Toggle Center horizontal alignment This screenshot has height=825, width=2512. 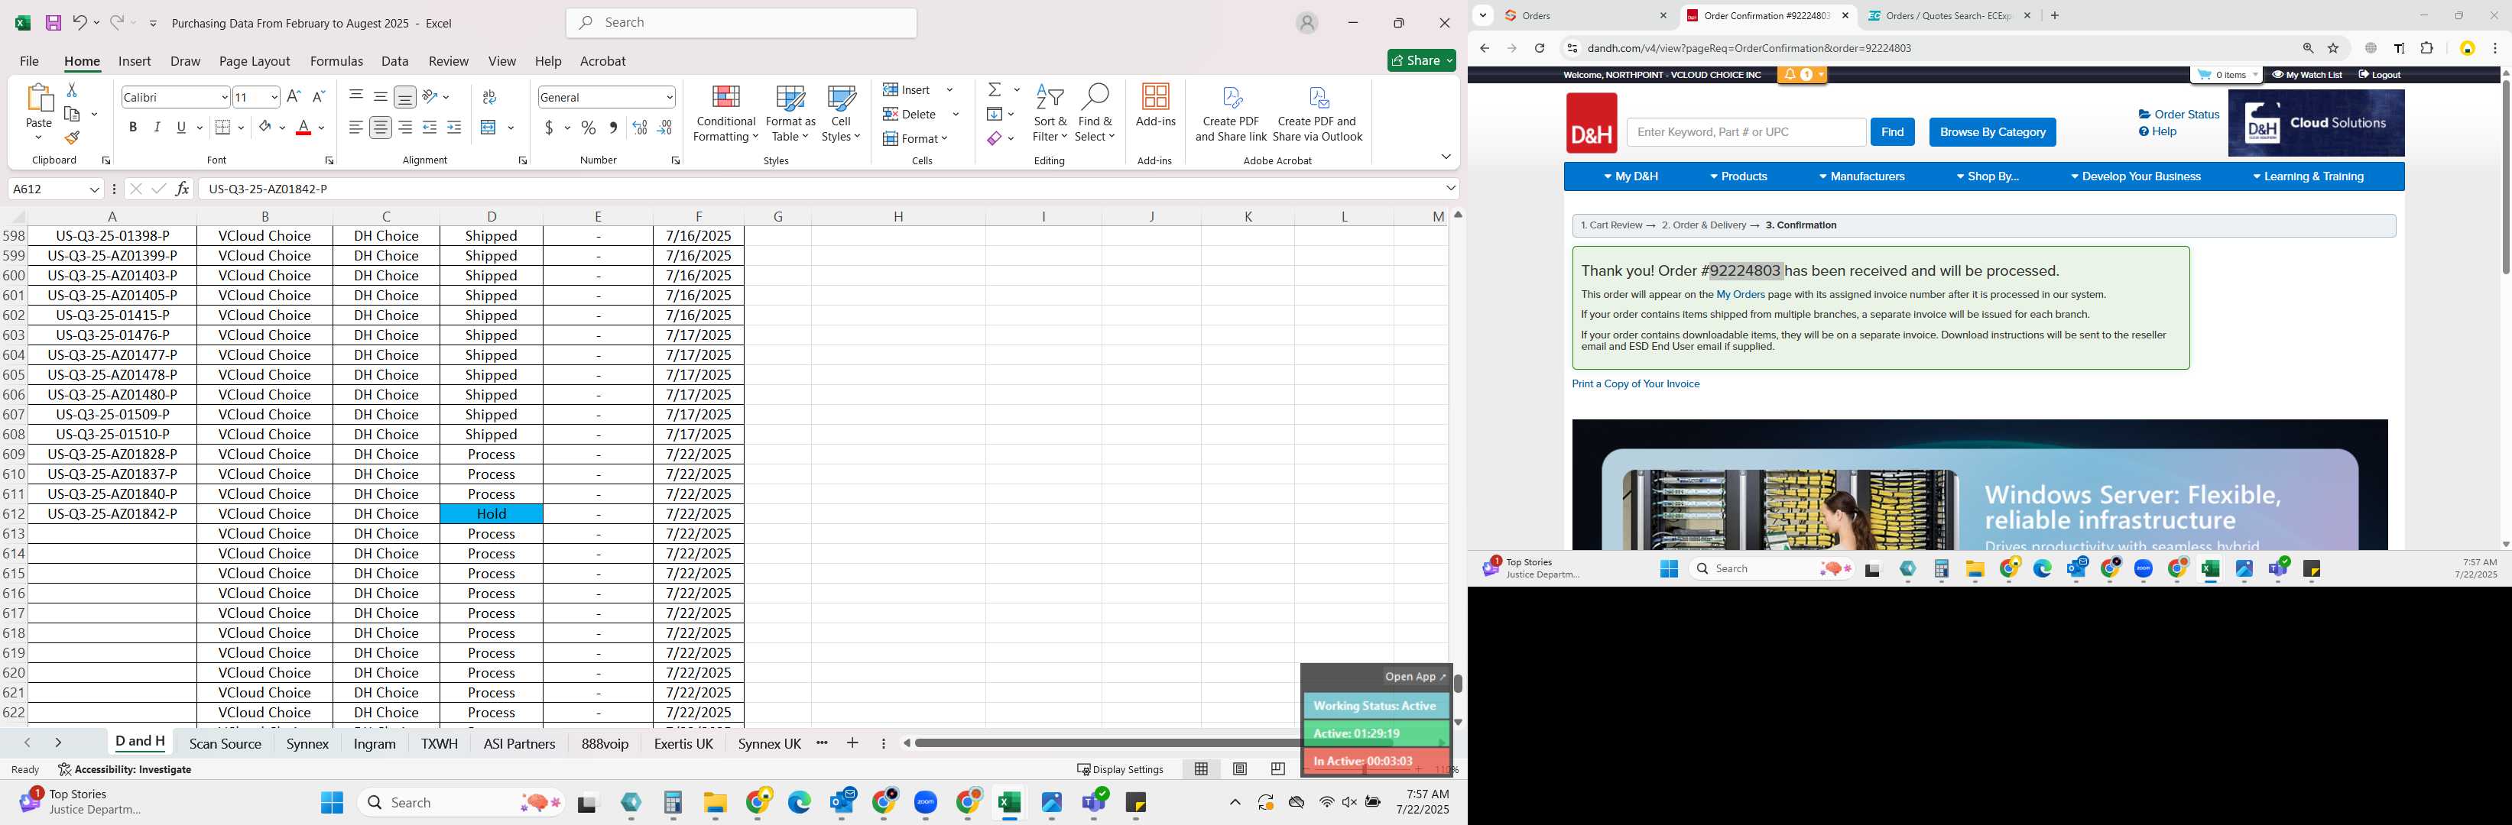click(x=380, y=128)
